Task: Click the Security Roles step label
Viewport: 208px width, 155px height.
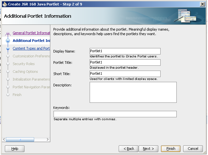Action: [24, 64]
